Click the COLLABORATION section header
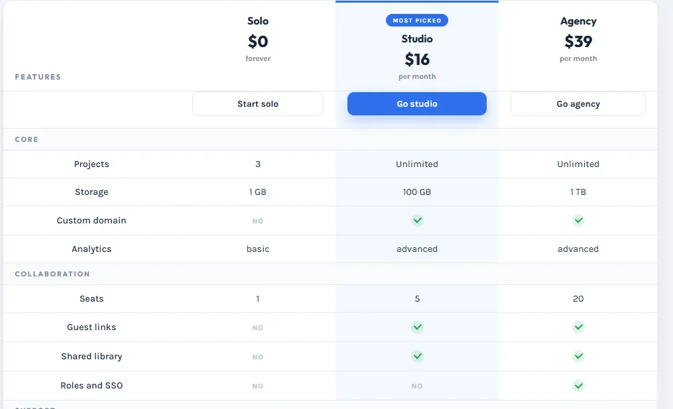Viewport: 673px width, 409px height. coord(52,274)
